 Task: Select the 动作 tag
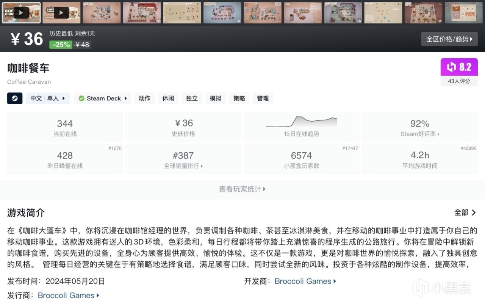point(144,99)
